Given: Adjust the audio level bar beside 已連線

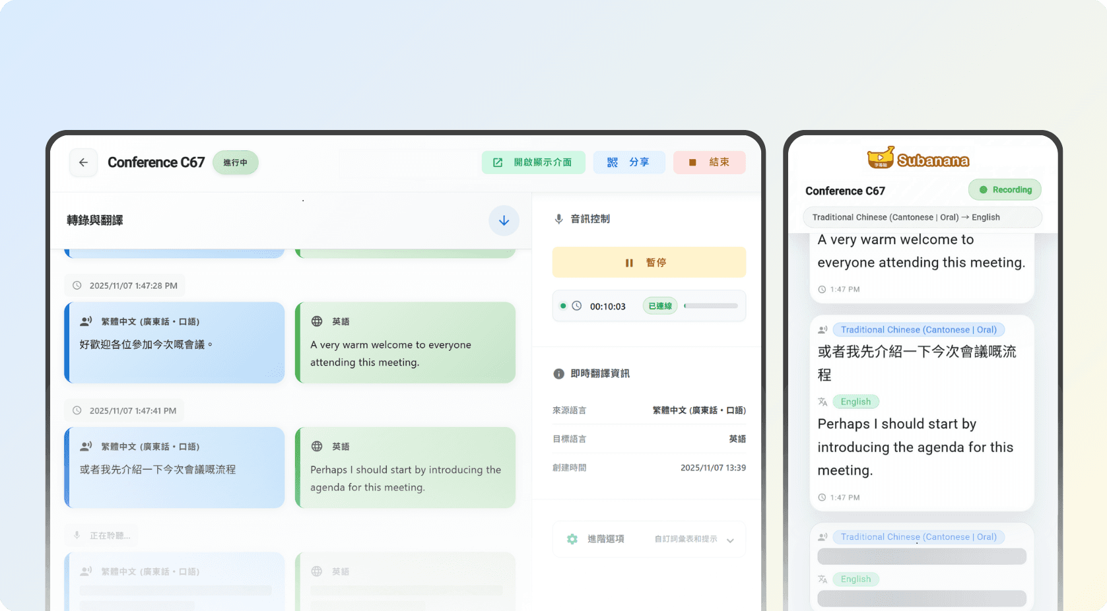Looking at the screenshot, I should pyautogui.click(x=710, y=305).
